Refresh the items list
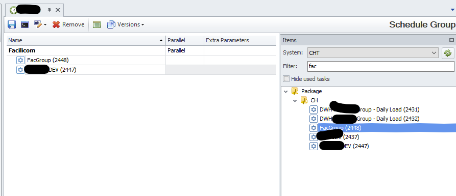The height and width of the screenshot is (196, 456). pyautogui.click(x=448, y=53)
